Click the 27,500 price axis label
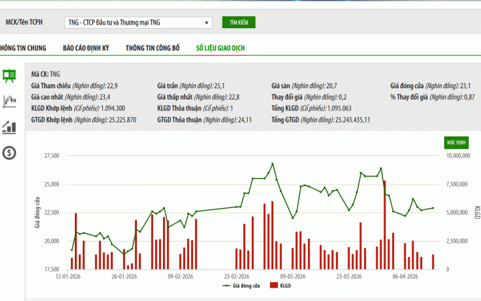 coord(52,156)
